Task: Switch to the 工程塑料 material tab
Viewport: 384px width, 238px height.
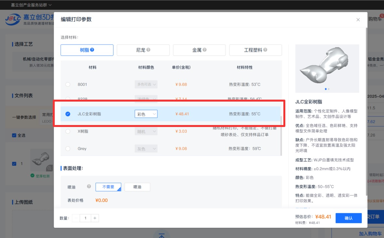Action: [x=255, y=50]
